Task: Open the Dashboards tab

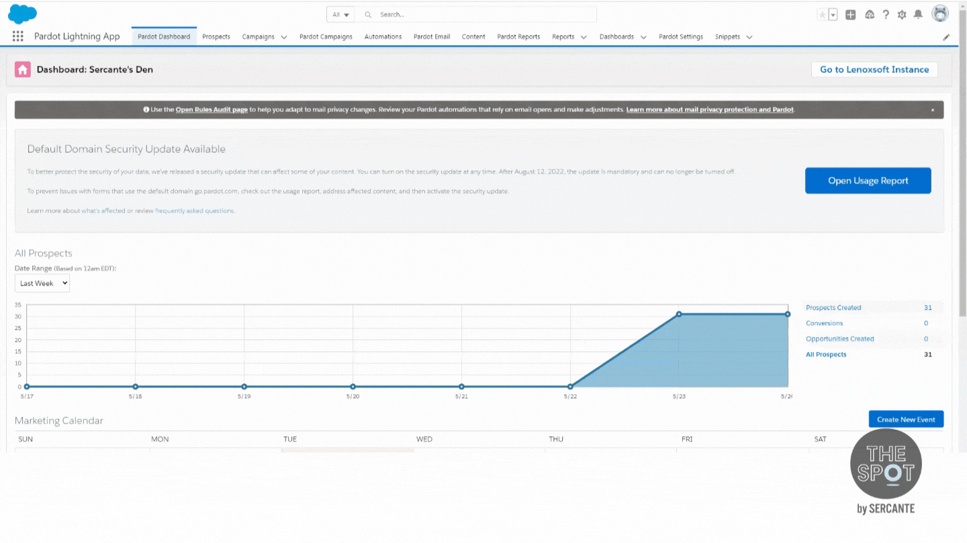Action: (x=616, y=37)
